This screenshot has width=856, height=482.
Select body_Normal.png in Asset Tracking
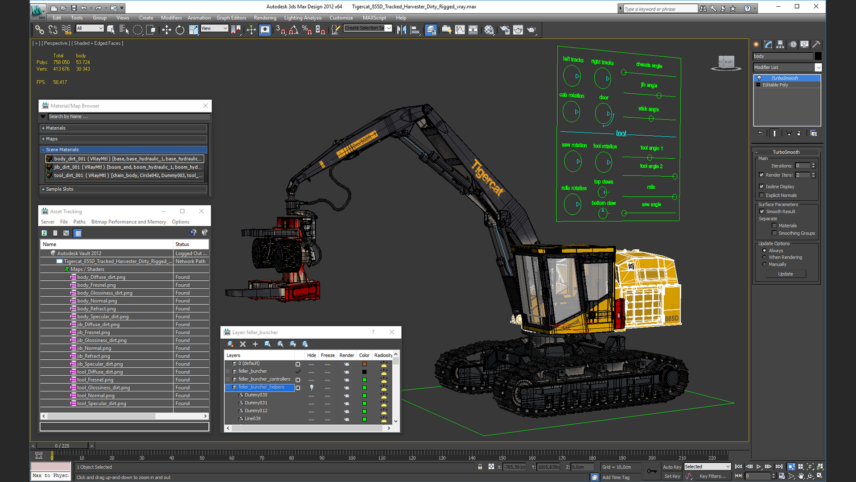tap(97, 301)
